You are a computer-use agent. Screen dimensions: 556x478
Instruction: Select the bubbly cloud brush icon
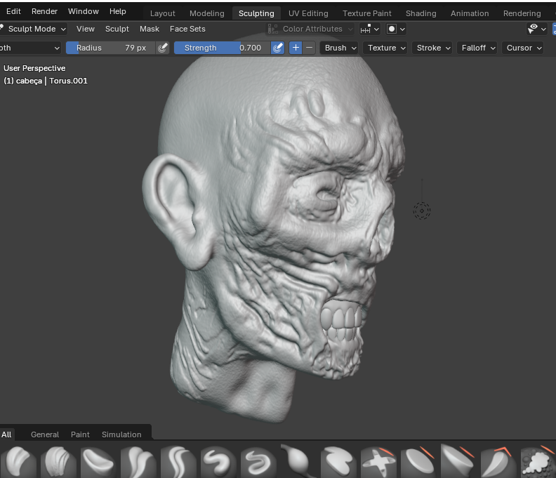click(x=538, y=461)
